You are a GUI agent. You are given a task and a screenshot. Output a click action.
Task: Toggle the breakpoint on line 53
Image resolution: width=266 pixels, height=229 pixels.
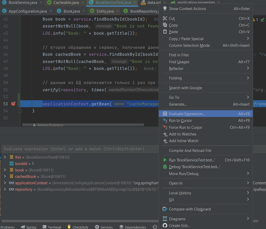tap(13, 104)
